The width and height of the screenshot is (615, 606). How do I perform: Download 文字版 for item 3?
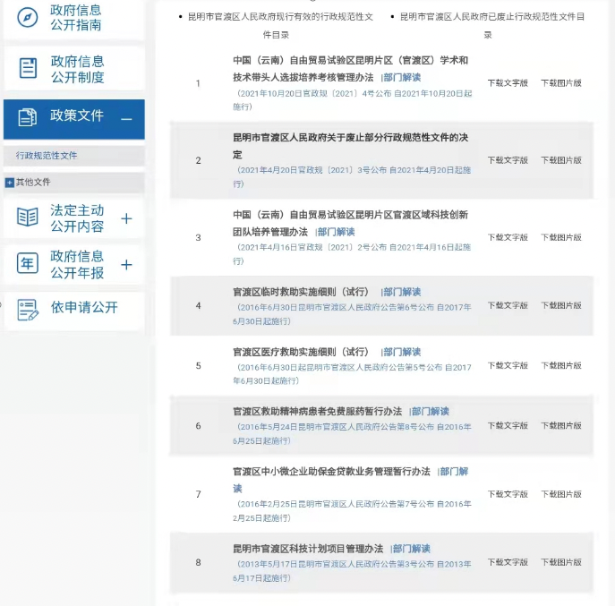click(x=508, y=238)
